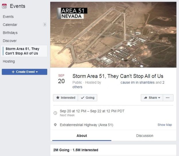Click the clock icon beside event time

[55, 113]
